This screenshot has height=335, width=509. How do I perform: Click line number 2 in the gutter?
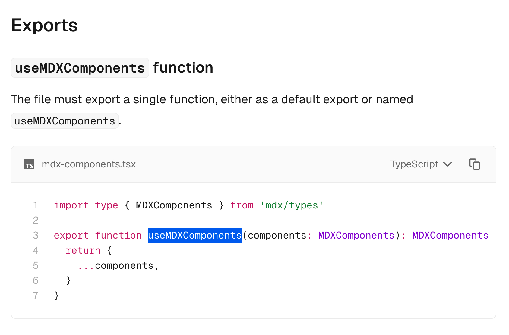point(36,220)
